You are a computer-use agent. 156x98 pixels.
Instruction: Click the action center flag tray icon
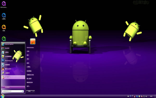click(x=142, y=96)
